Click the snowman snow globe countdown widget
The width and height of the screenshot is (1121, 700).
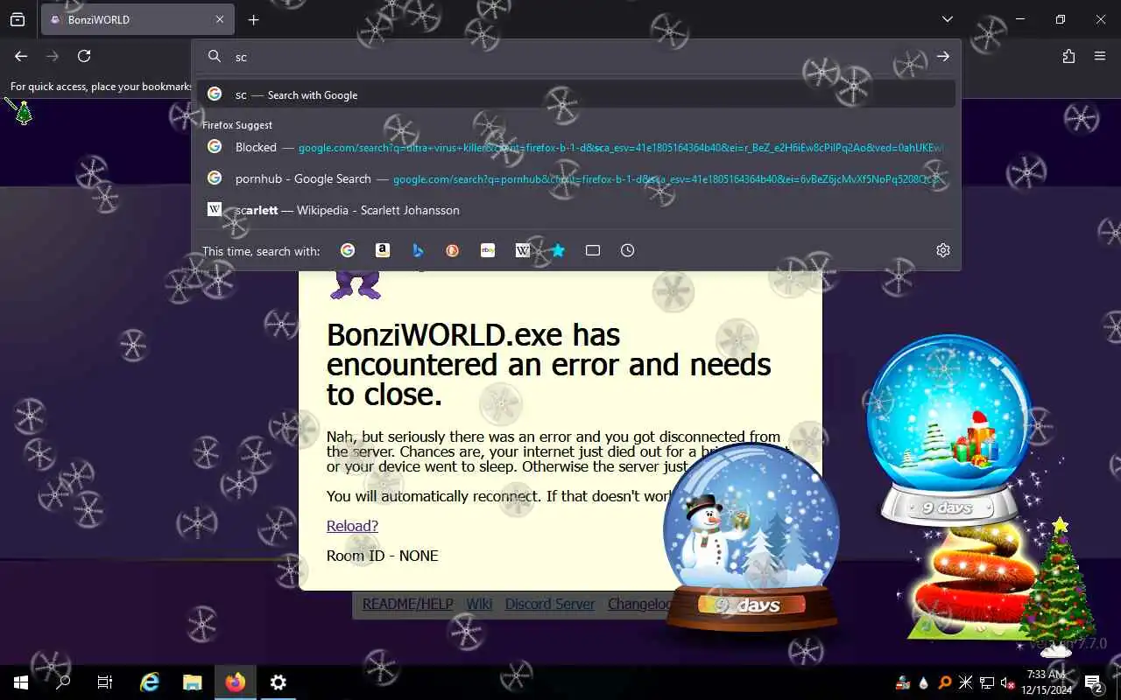[751, 539]
